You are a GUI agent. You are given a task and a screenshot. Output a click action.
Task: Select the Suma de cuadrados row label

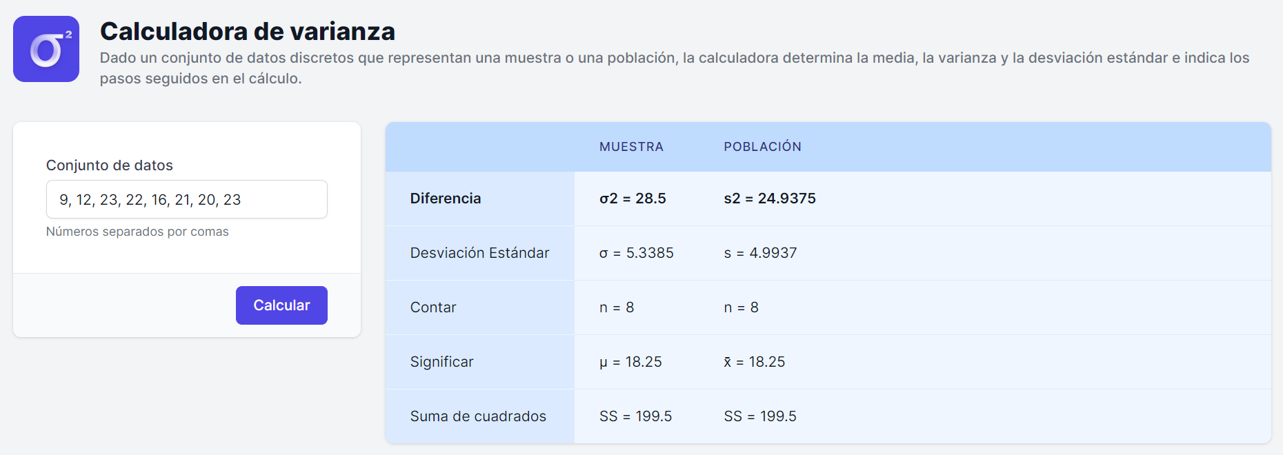click(478, 416)
